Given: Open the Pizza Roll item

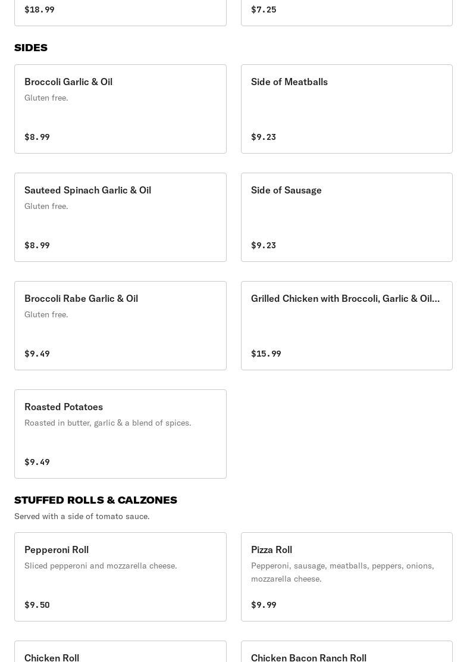Looking at the screenshot, I should point(346,577).
